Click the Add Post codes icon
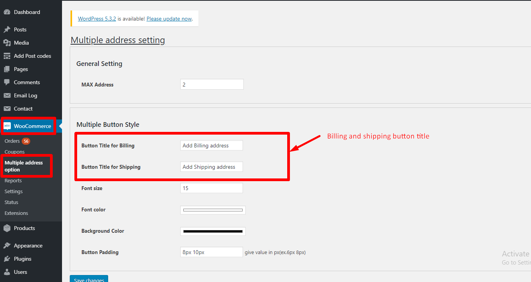531x282 pixels. (x=7, y=56)
